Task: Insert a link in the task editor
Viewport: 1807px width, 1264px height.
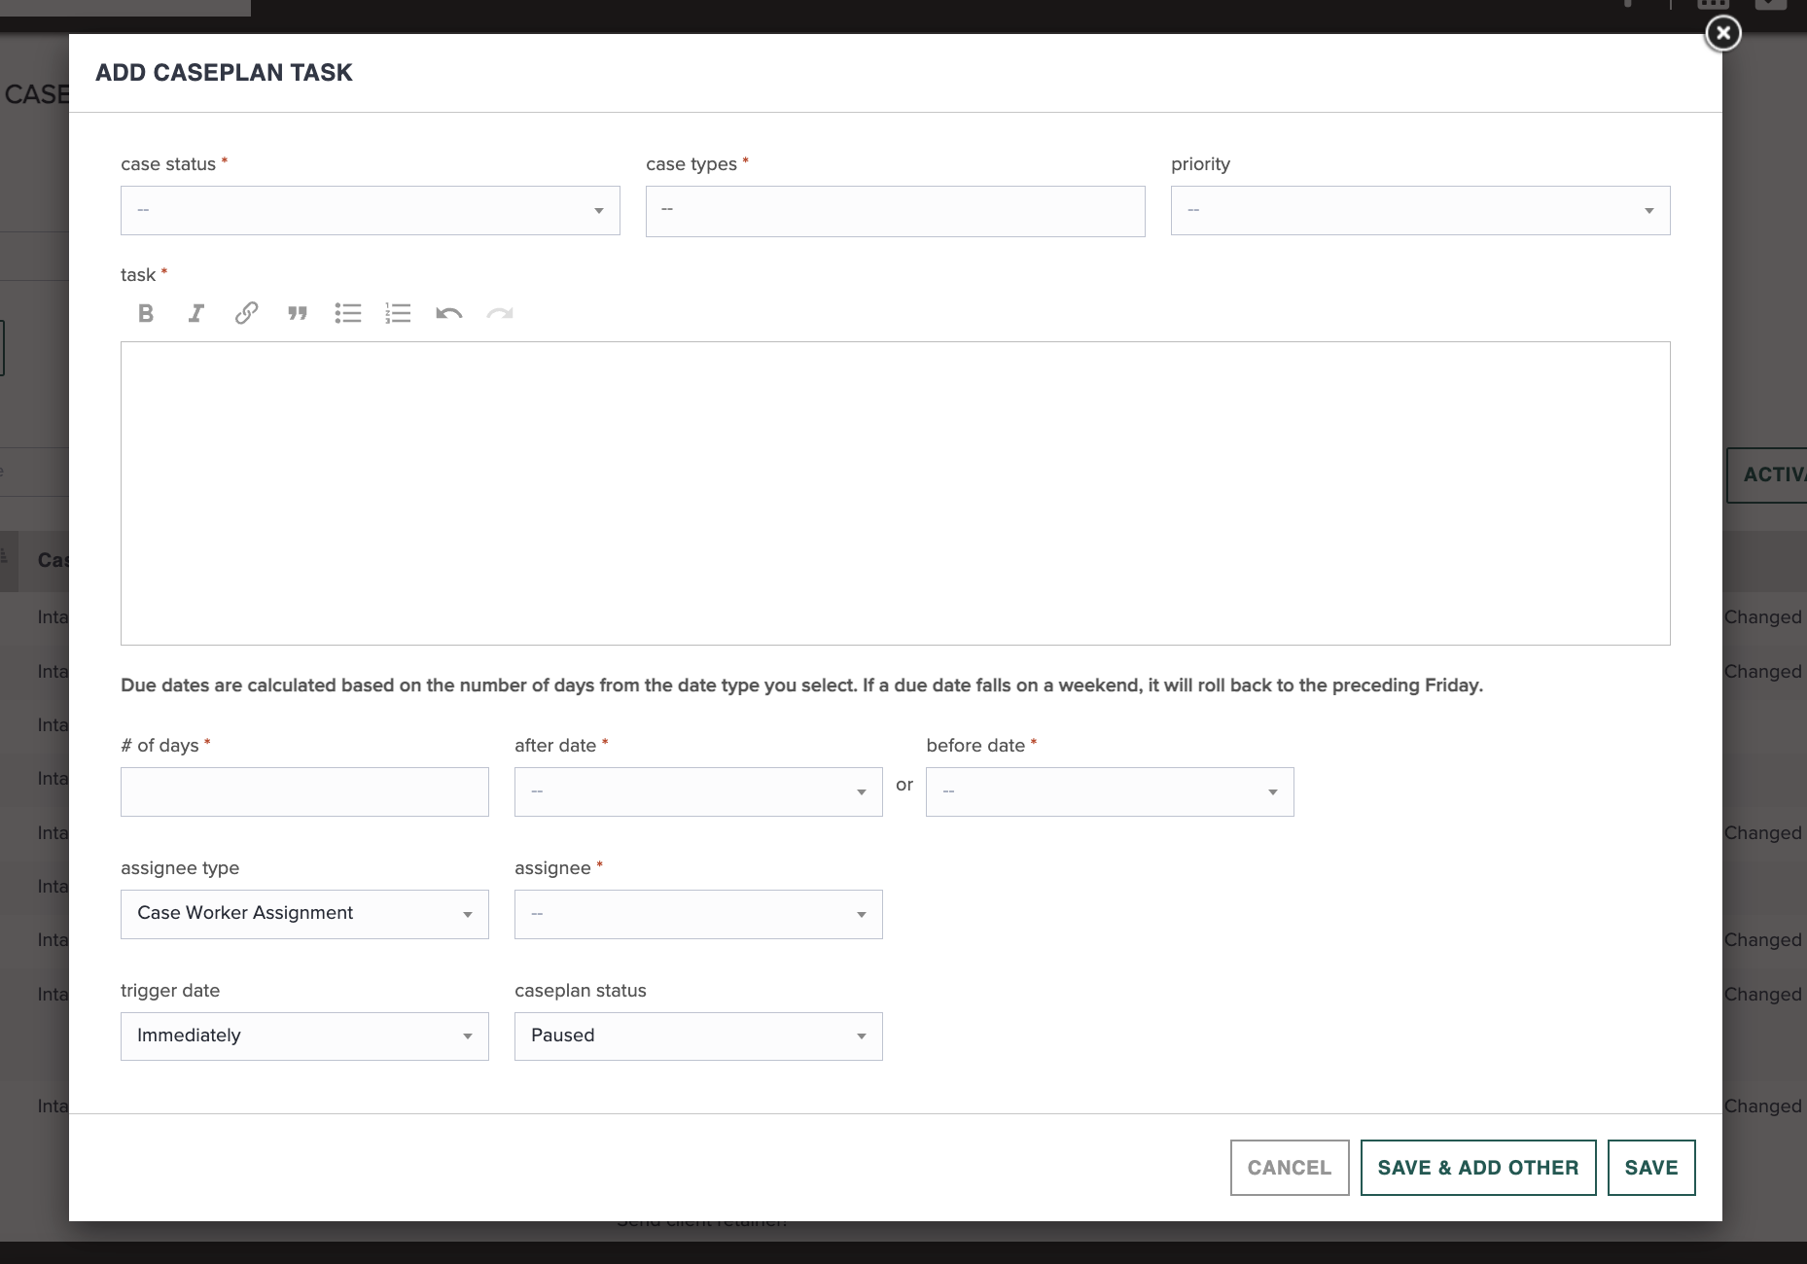Action: (246, 313)
